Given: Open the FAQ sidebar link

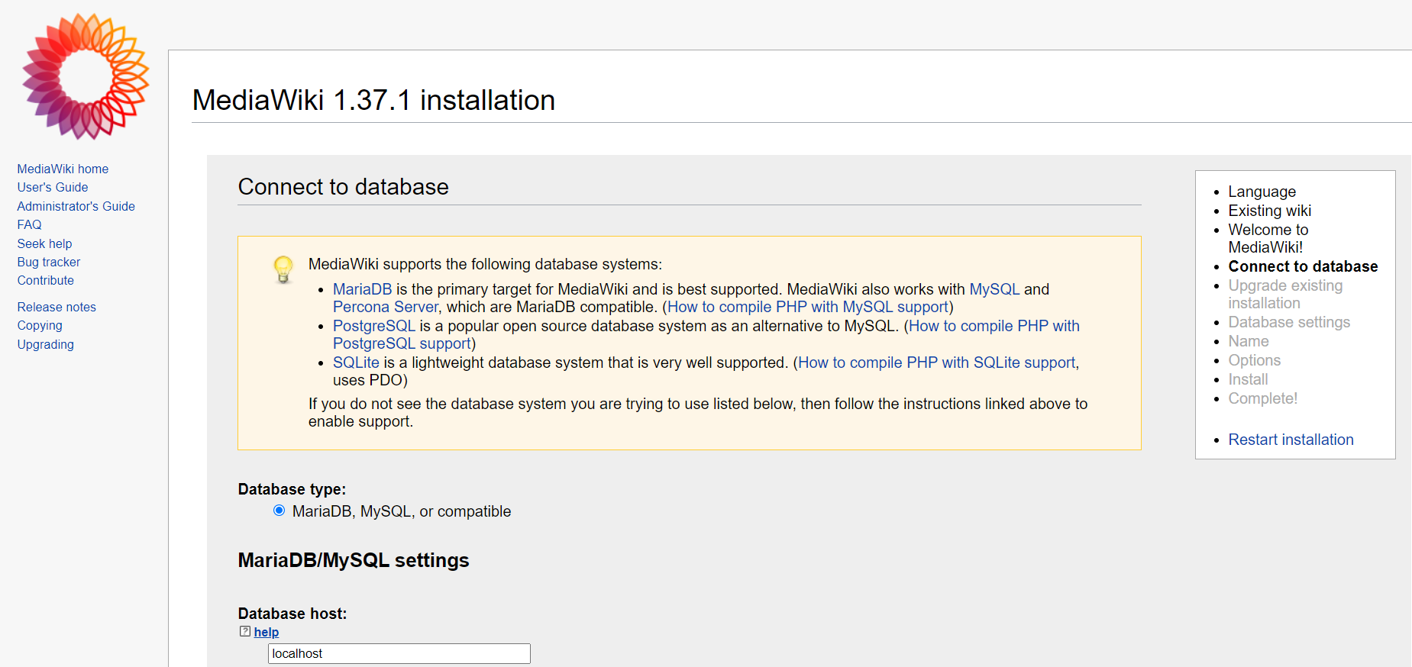Looking at the screenshot, I should tap(30, 224).
